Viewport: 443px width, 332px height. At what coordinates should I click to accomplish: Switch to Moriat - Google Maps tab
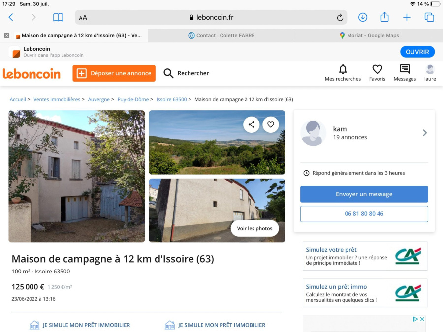pyautogui.click(x=369, y=35)
